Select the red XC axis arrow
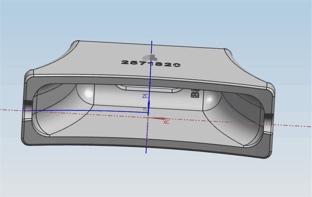This screenshot has height=197, width=312. coord(160,118)
